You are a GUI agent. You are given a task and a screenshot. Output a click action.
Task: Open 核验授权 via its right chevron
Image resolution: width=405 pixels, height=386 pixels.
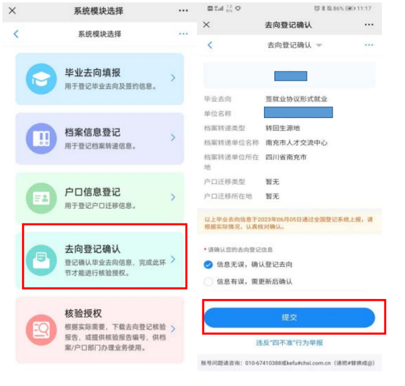[173, 329]
